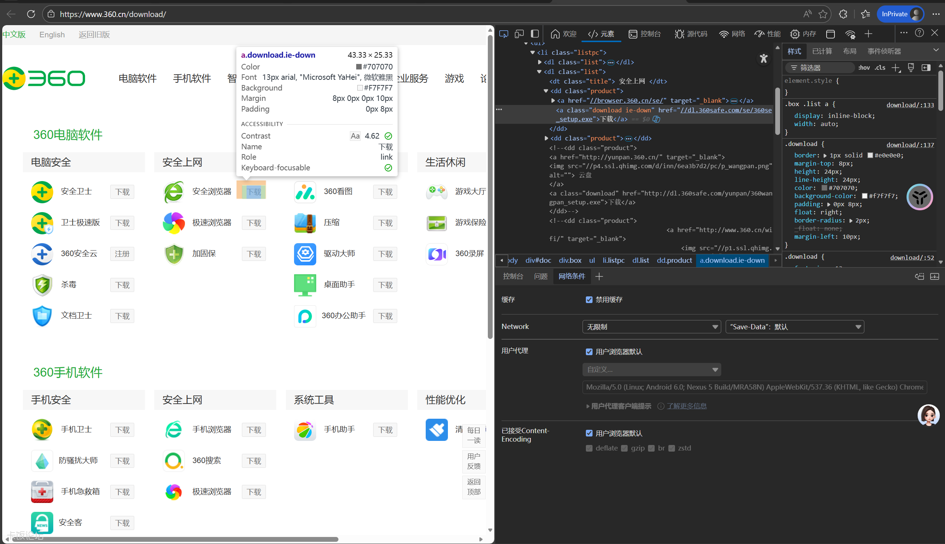Uncheck the 禁用缓存 checkbox
The image size is (945, 544).
pos(589,300)
